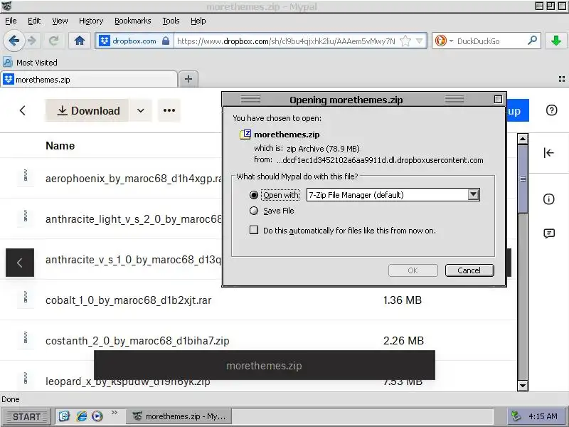Expand quick launch overflow chevron
569x427 pixels.
115,413
